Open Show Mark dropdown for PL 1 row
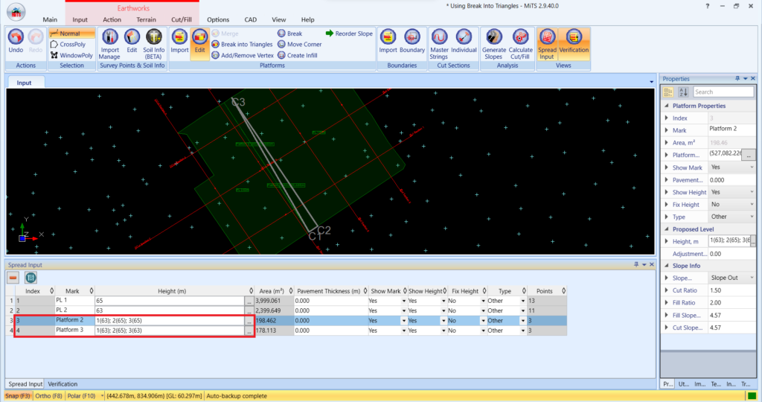Image resolution: width=762 pixels, height=402 pixels. tap(403, 301)
